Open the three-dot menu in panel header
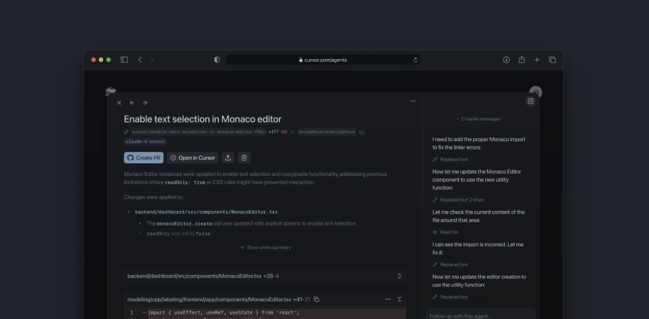Viewport: 649px width, 319px height. 413,101
